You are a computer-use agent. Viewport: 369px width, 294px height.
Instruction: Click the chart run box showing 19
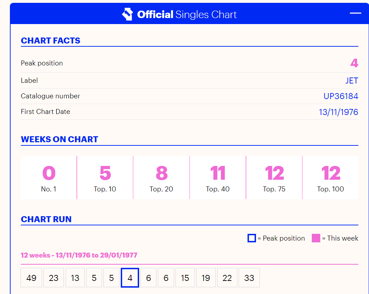pyautogui.click(x=206, y=278)
